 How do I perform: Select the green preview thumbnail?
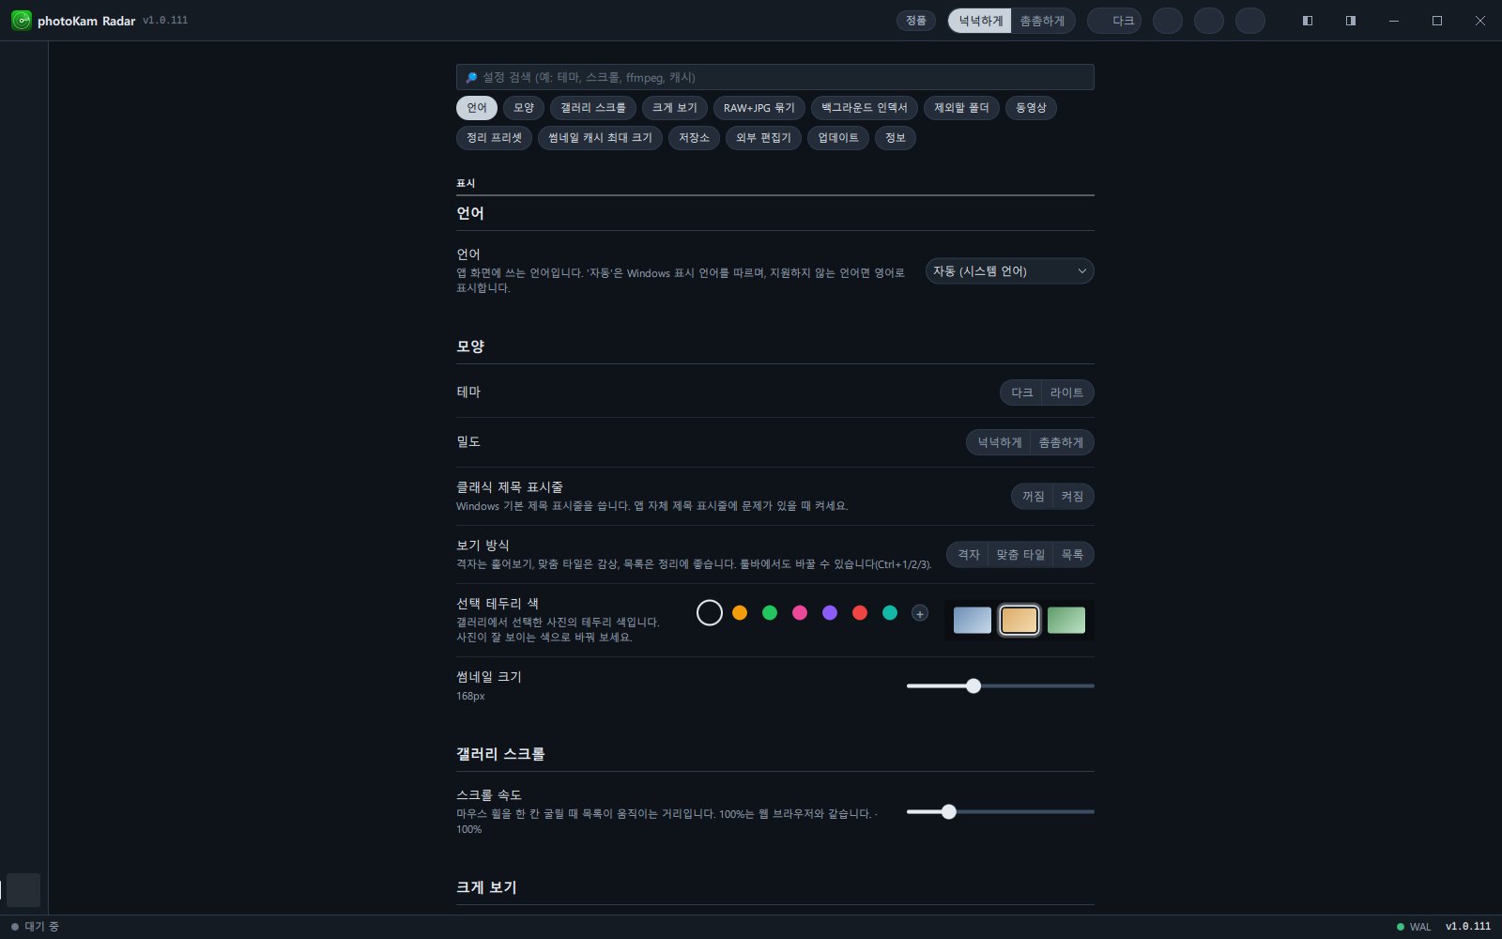pos(1066,621)
